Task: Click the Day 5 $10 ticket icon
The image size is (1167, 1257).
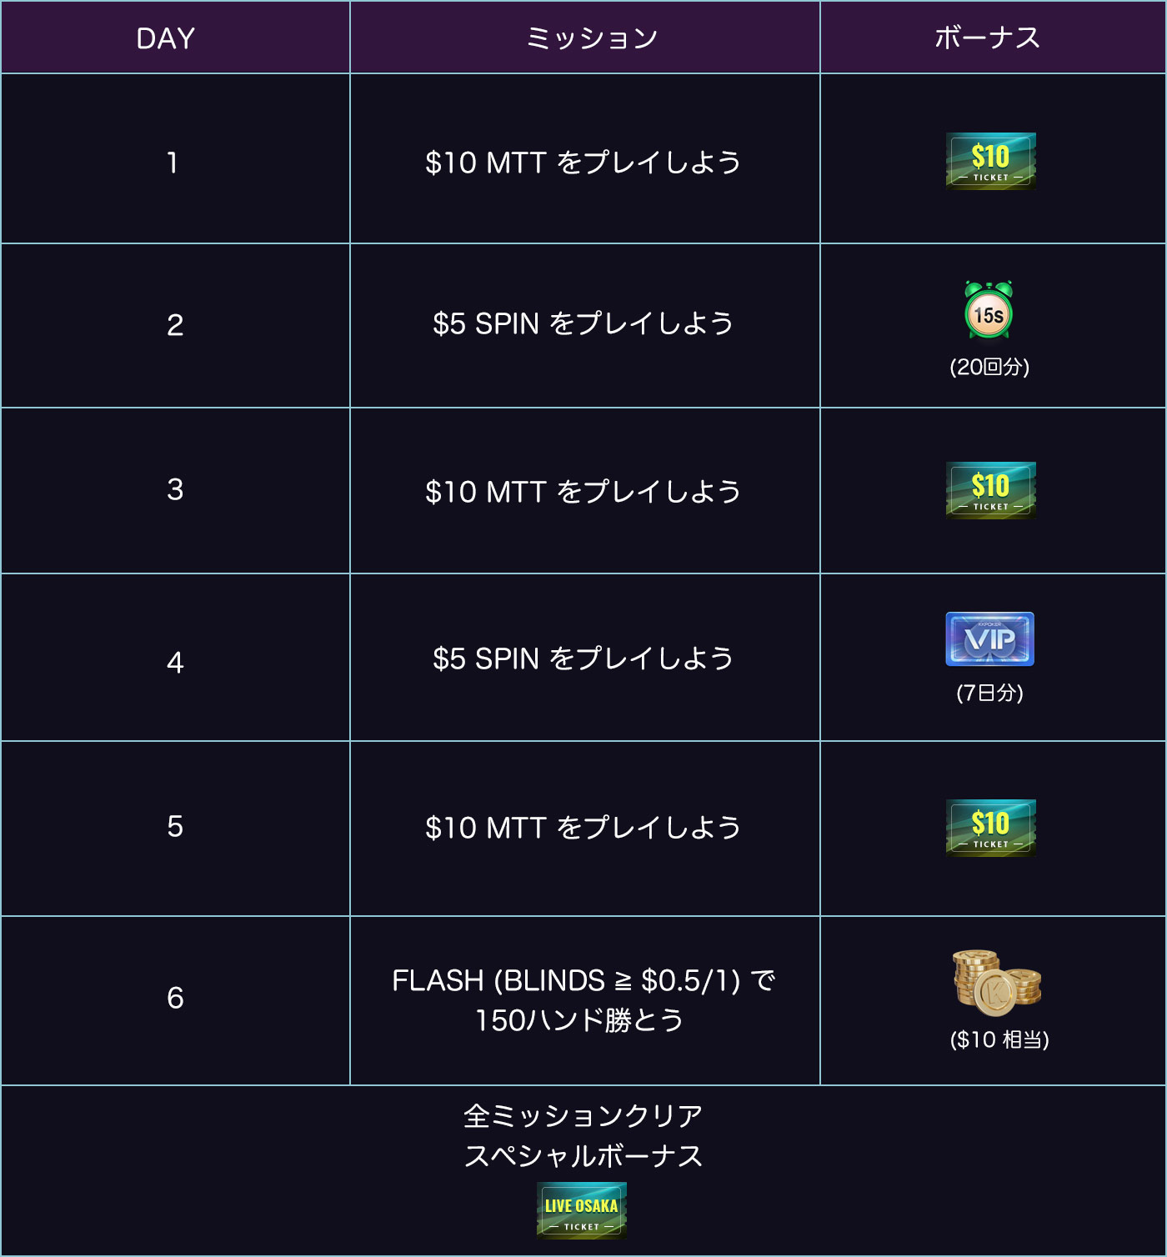Action: [x=991, y=828]
